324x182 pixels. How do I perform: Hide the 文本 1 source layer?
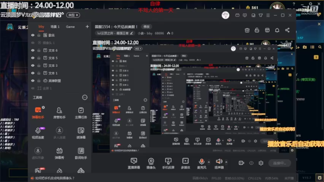[x=33, y=73]
